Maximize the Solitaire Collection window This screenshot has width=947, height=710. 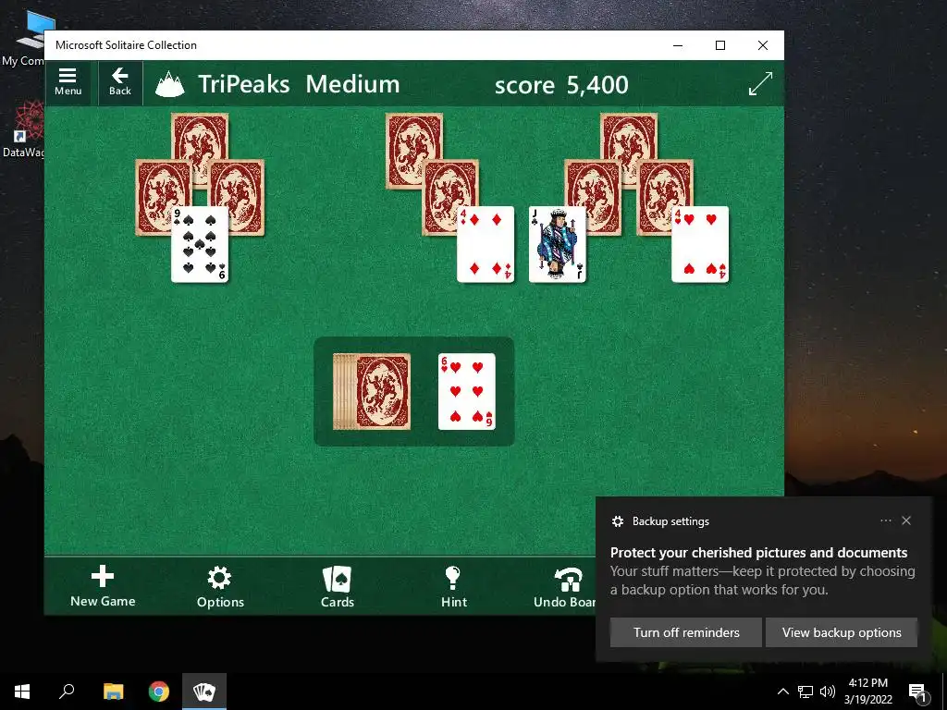point(719,45)
